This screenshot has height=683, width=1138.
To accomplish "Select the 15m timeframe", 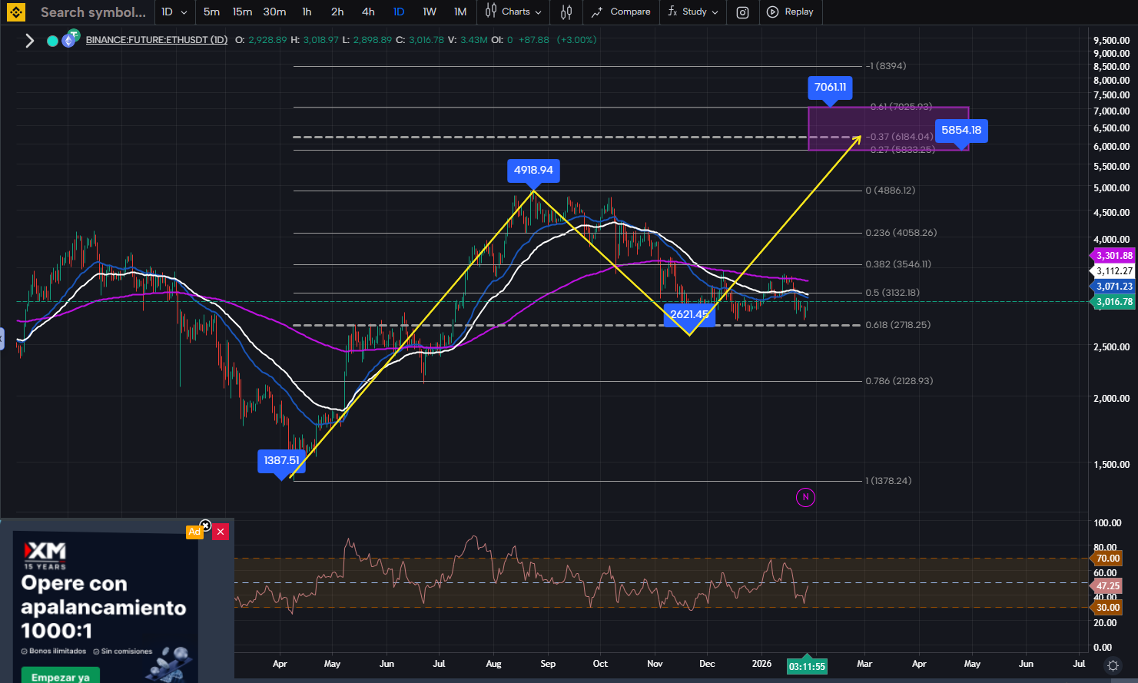I will pos(242,12).
